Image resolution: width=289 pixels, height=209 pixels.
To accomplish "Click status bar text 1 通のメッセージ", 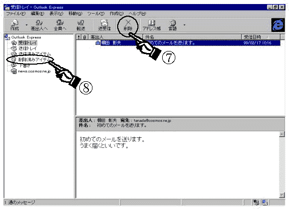I will [20, 202].
